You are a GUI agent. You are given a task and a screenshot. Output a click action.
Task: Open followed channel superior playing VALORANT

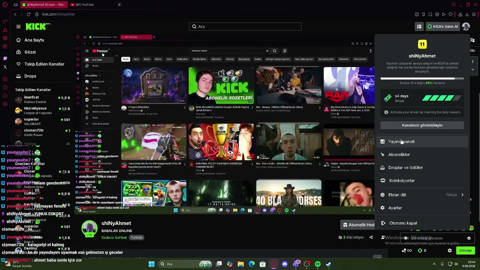pyautogui.click(x=42, y=121)
